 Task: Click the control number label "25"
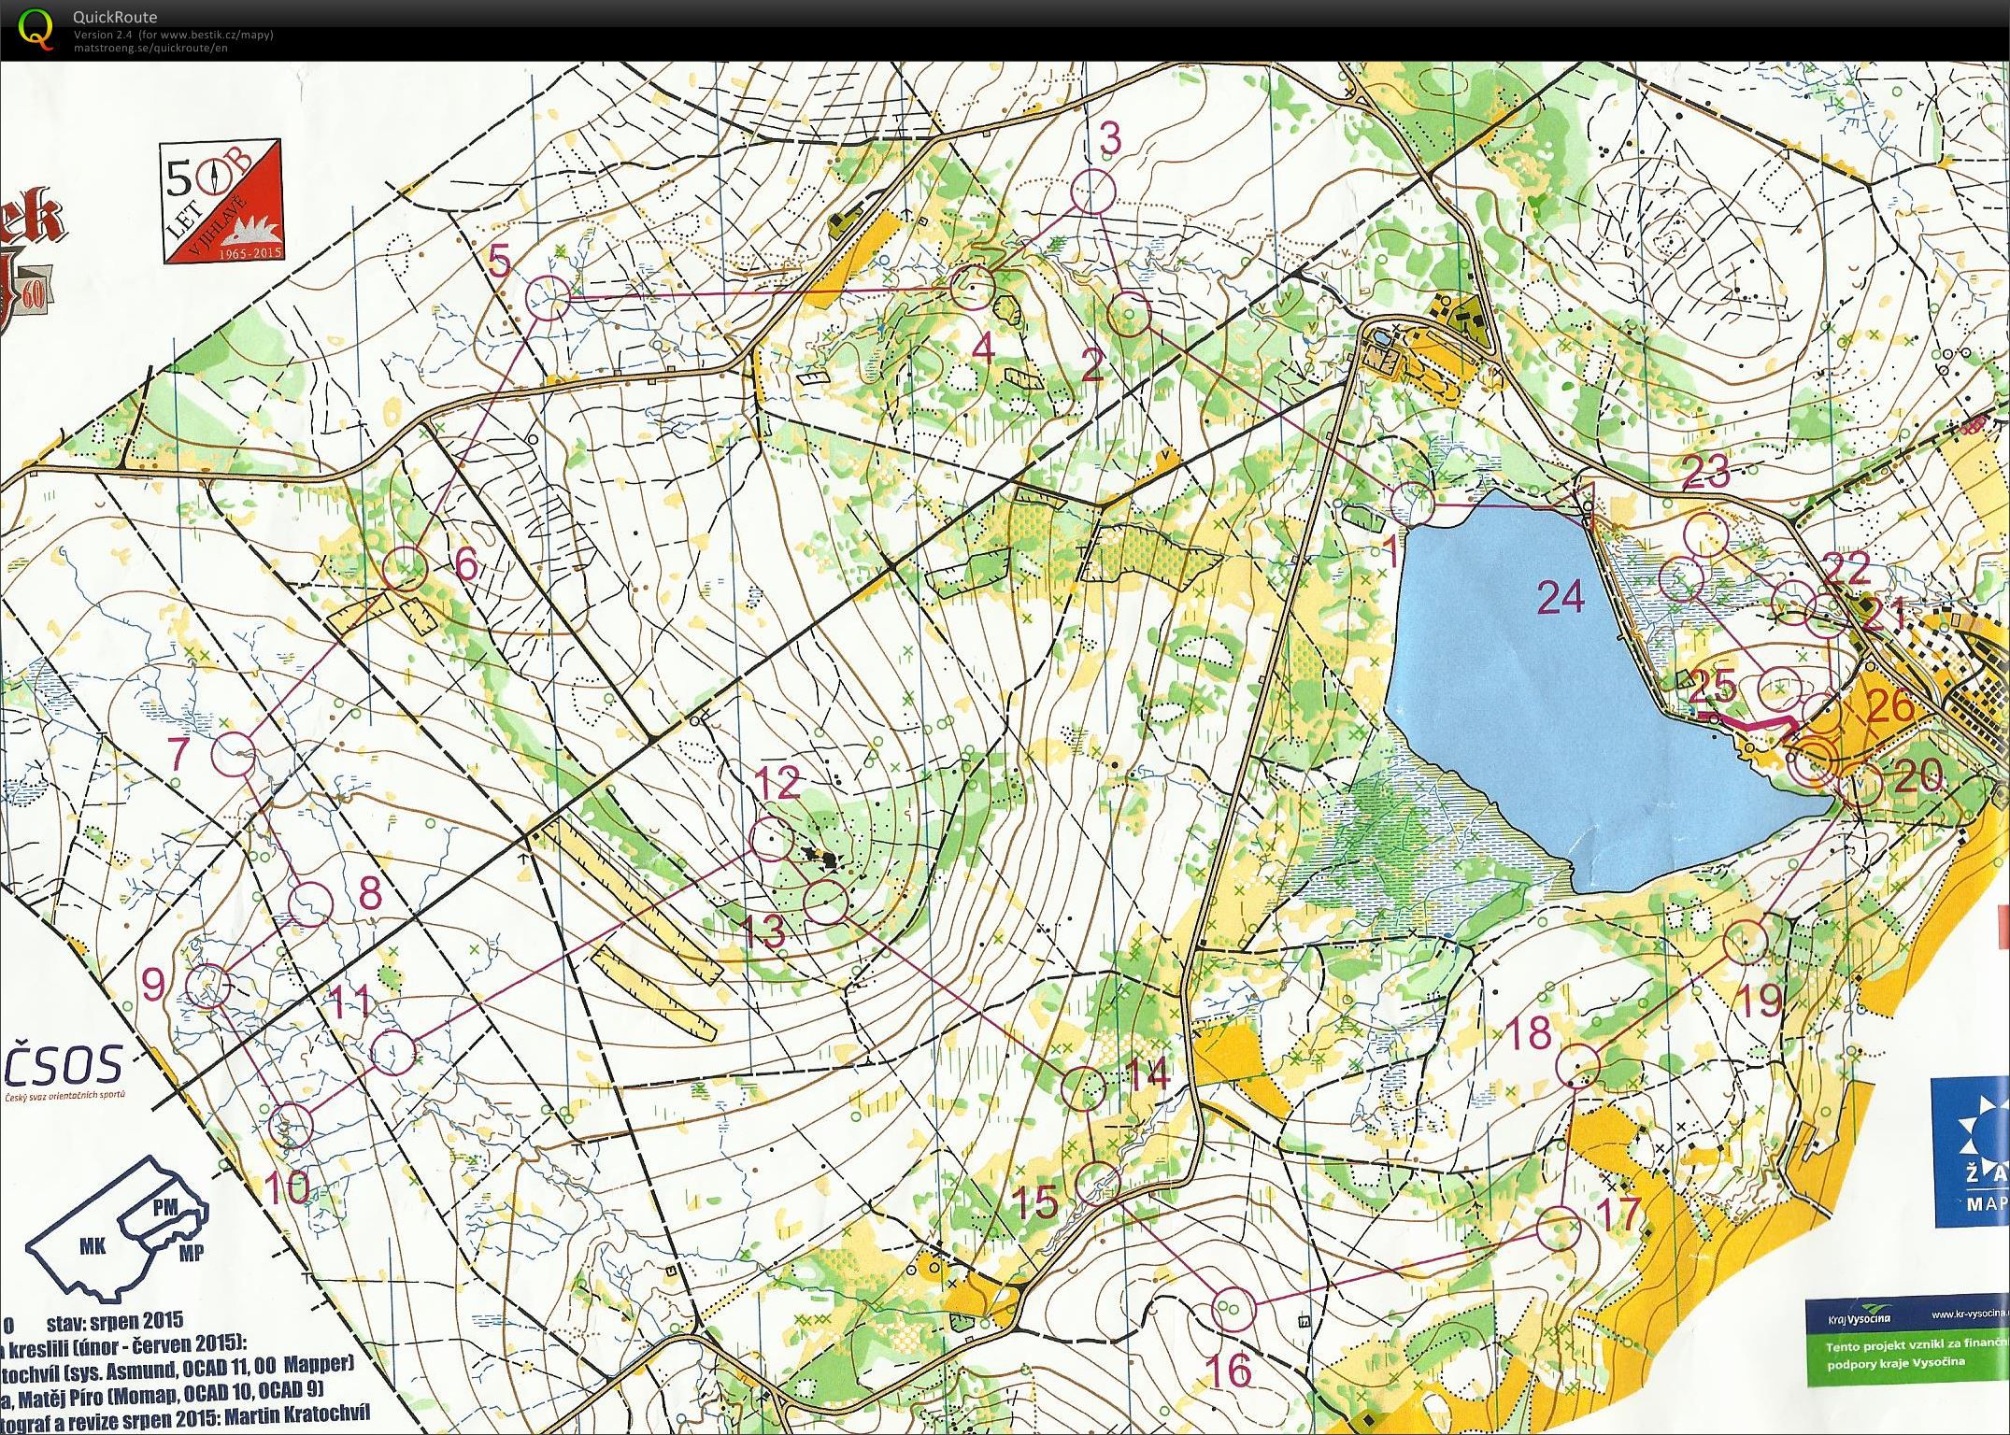pos(1712,689)
